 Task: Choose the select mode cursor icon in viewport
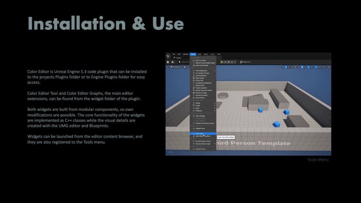283,67
